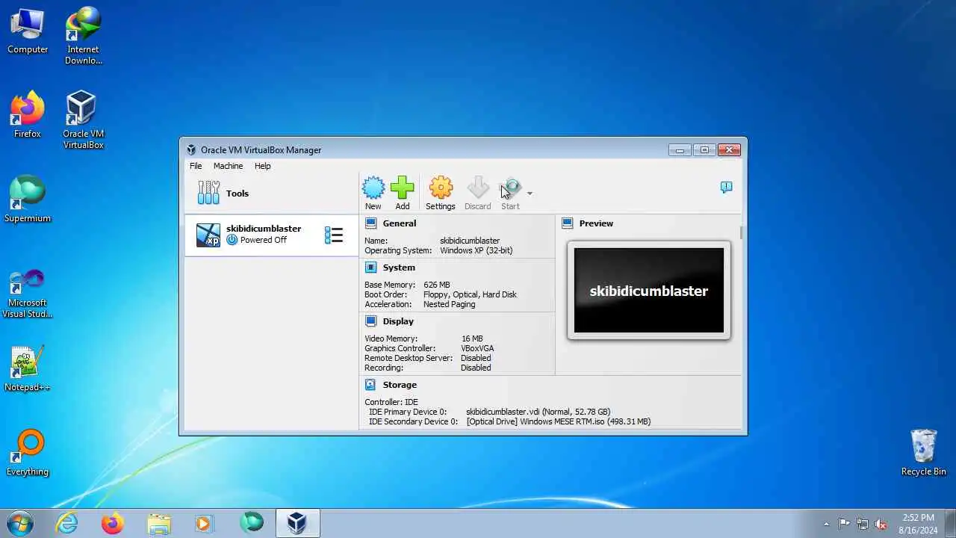
Task: Select the skibidicumblaster VM in list
Action: click(x=272, y=235)
